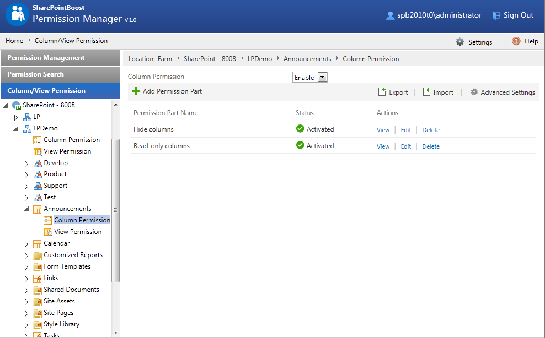Click Activated status checkmark for Hide columns
This screenshot has width=545, height=338.
tap(300, 129)
